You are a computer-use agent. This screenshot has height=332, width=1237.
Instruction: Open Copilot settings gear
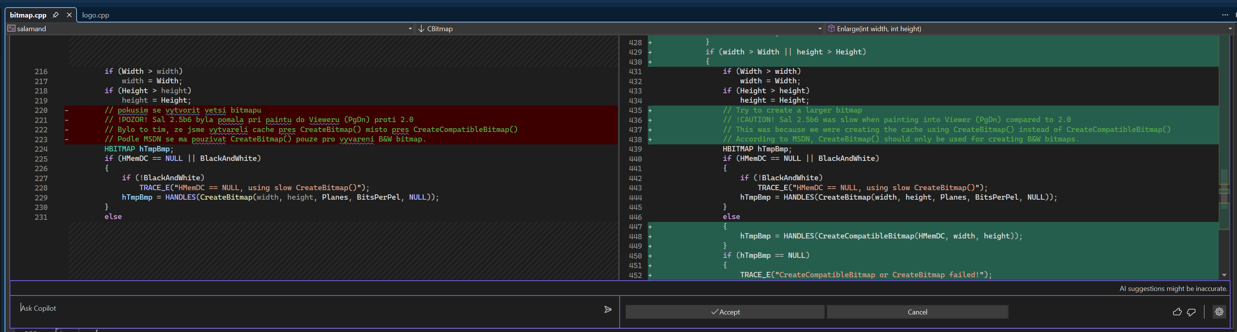tap(1219, 312)
